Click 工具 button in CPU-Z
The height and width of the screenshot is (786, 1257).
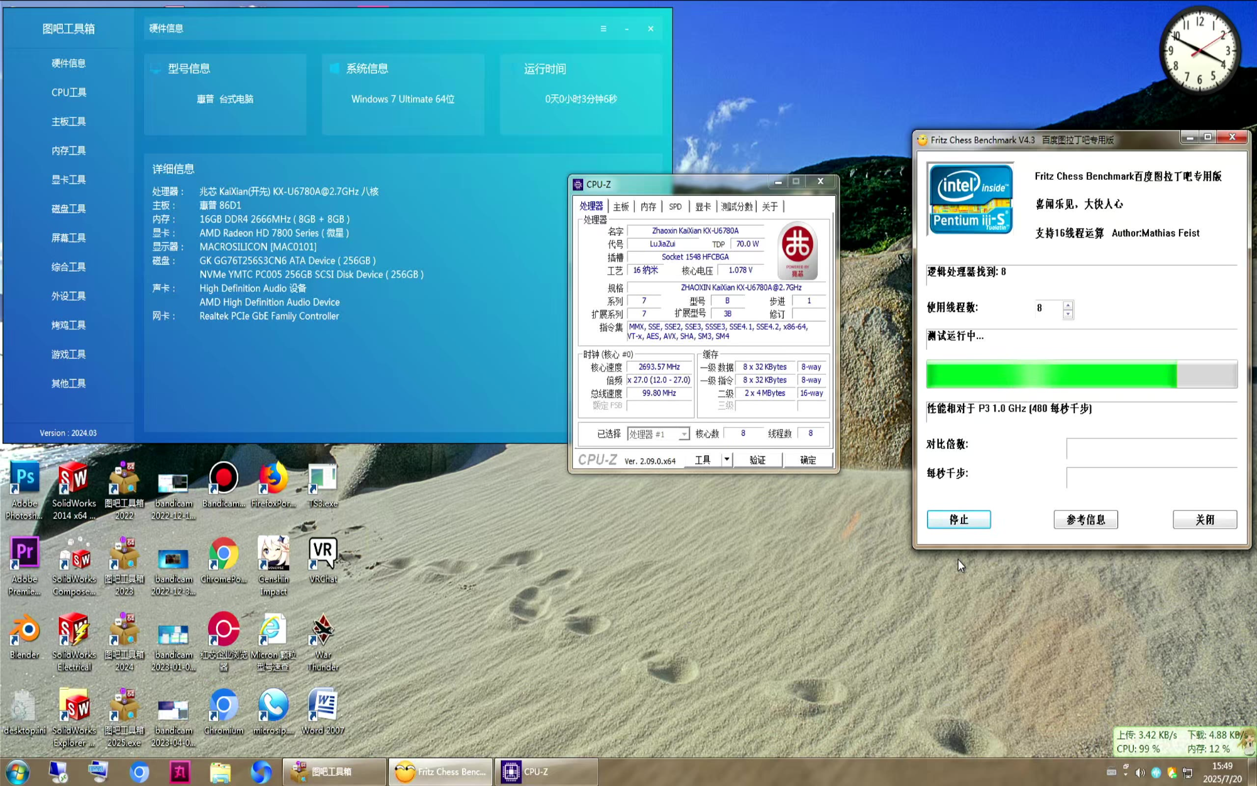click(703, 460)
